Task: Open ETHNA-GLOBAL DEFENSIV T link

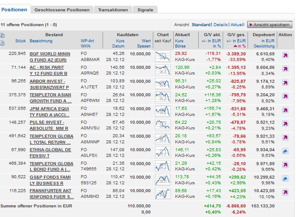Action: point(50,153)
